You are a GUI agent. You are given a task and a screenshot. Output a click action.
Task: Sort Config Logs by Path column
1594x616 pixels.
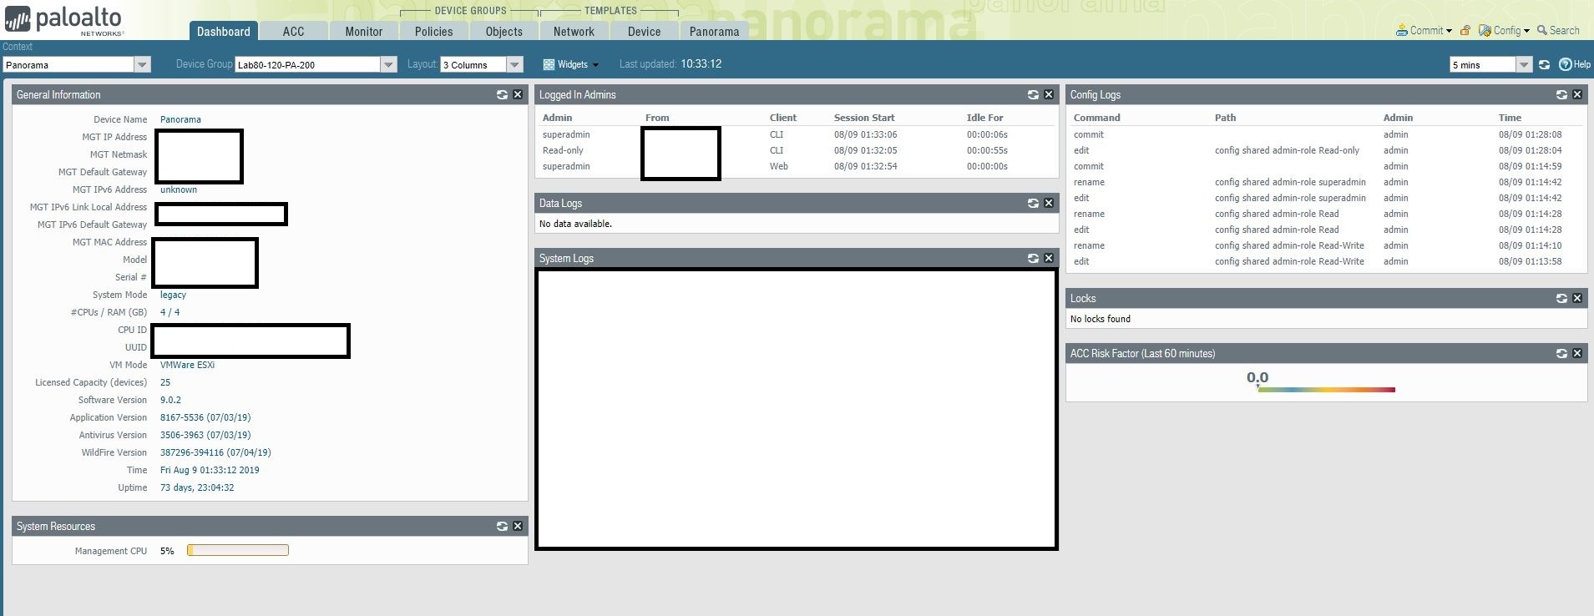click(x=1225, y=118)
